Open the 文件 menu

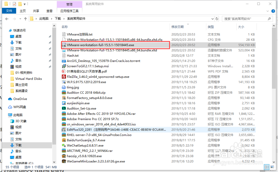coord(9,11)
